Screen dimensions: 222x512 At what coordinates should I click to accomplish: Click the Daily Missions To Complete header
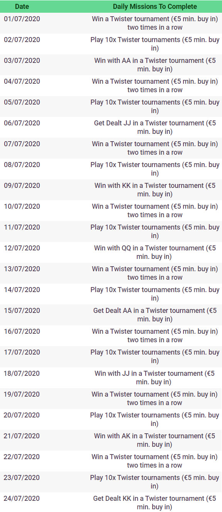155,7
